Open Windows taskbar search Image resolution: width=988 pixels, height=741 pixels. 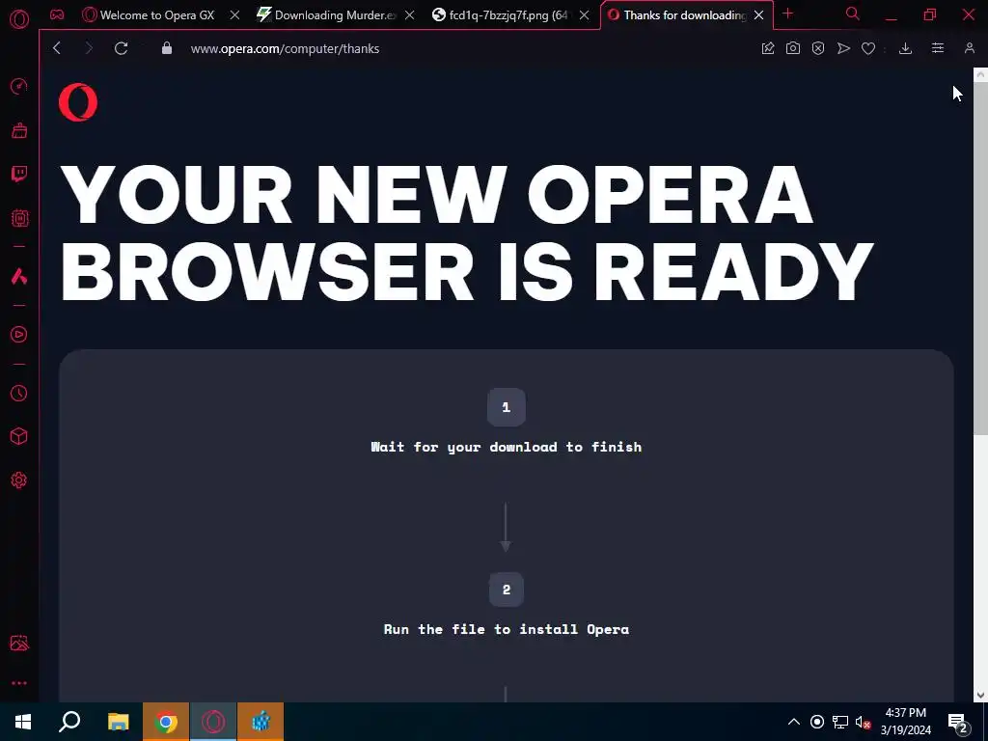tap(69, 722)
